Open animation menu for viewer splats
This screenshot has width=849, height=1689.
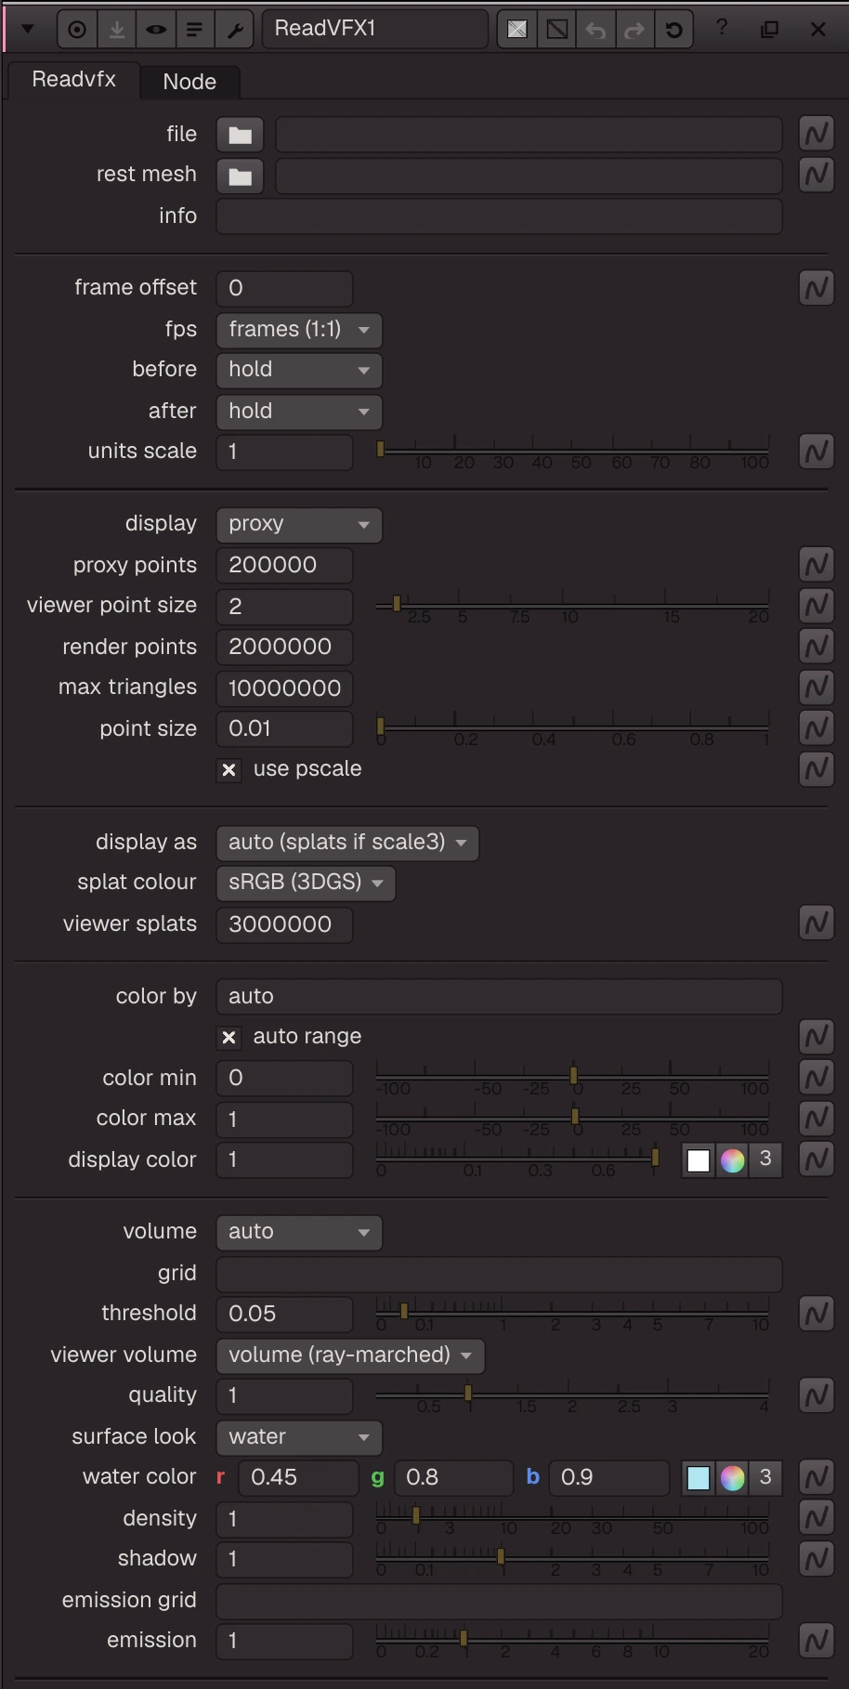(x=816, y=923)
